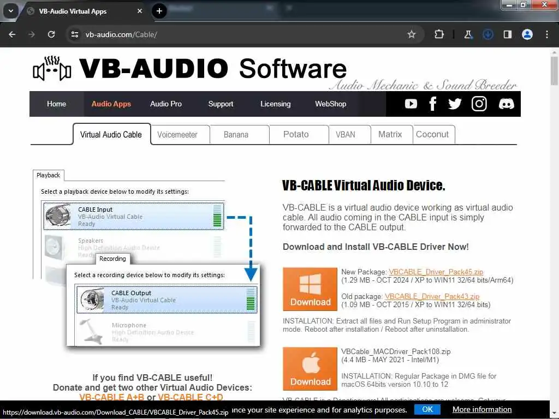
Task: Reload the current page
Action: [x=51, y=34]
